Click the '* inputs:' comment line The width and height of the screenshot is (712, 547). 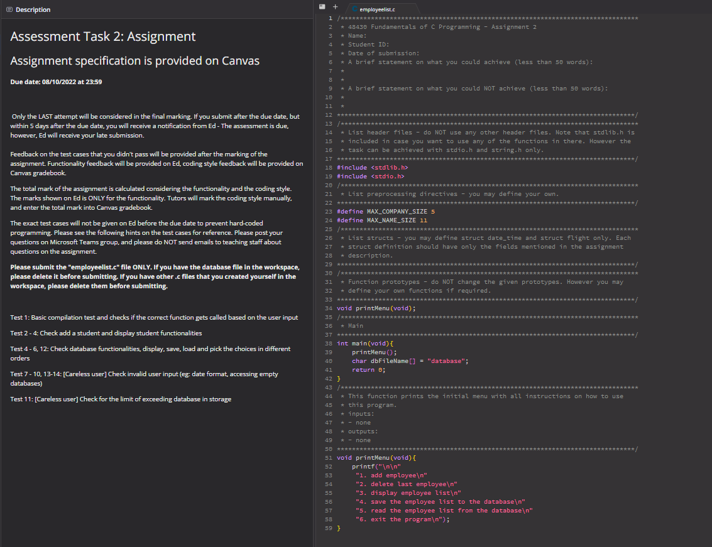(x=357, y=414)
